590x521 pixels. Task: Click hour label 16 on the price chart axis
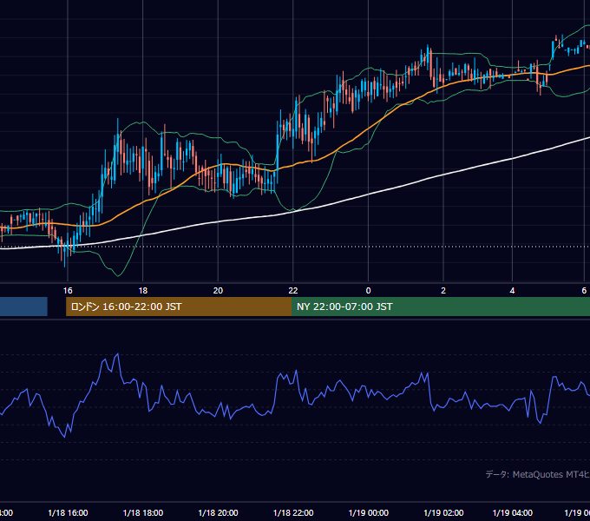(x=68, y=291)
